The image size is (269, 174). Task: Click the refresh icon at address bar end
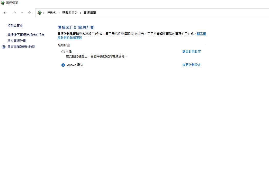266,13
